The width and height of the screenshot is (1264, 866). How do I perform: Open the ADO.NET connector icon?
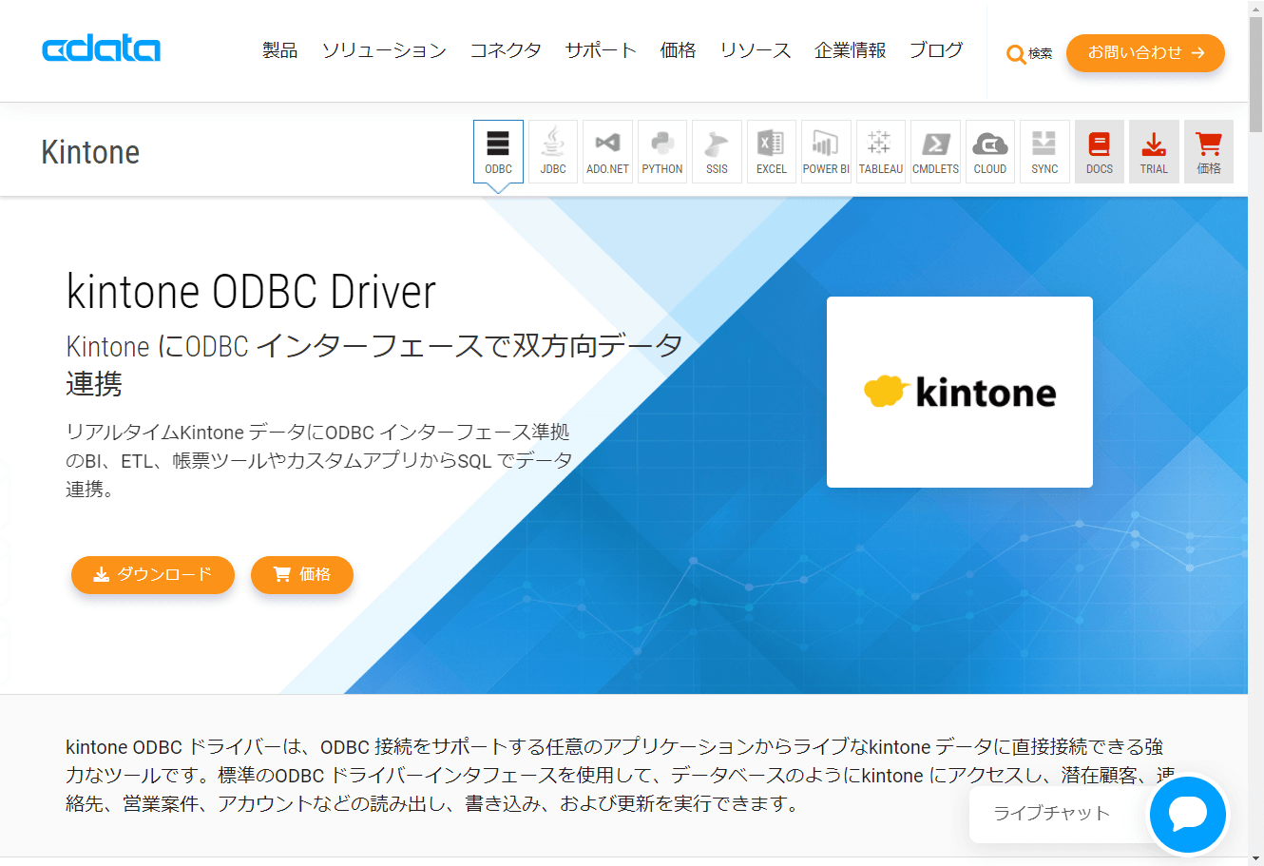pos(607,150)
